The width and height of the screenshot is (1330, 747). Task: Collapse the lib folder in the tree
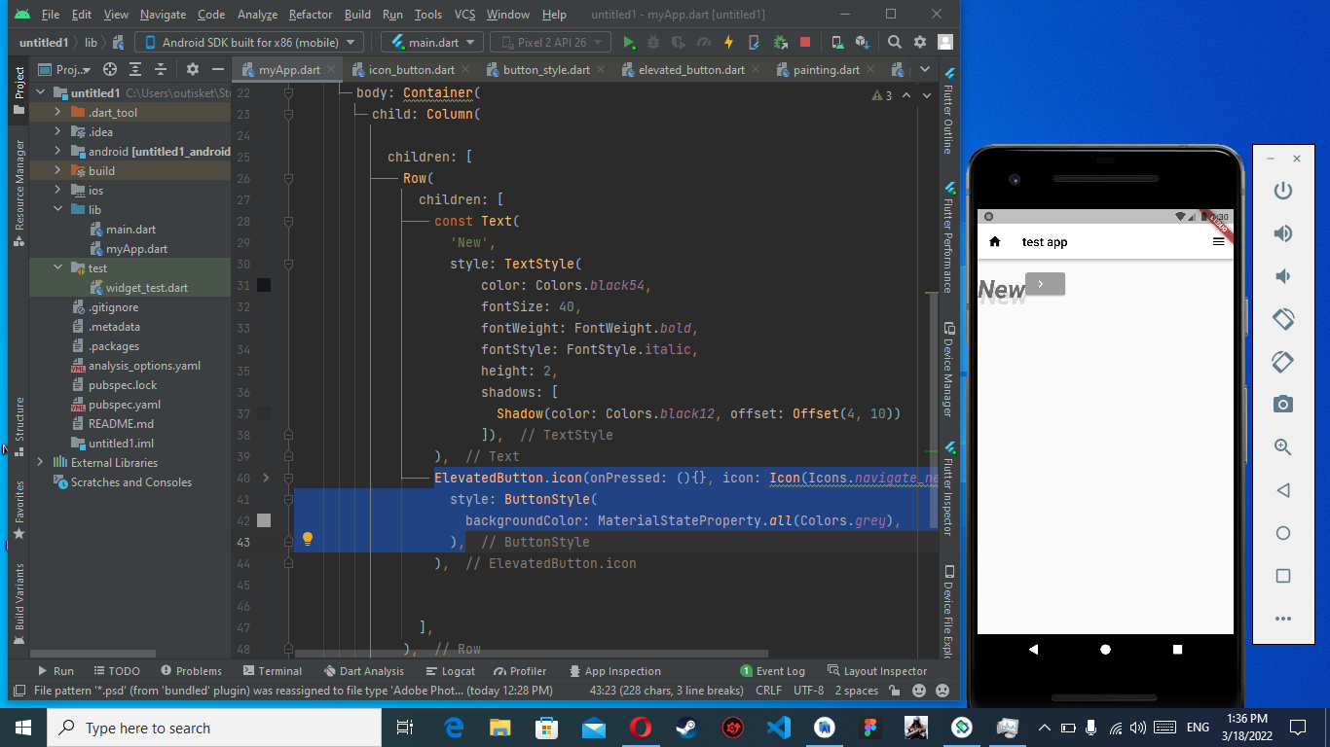[57, 209]
